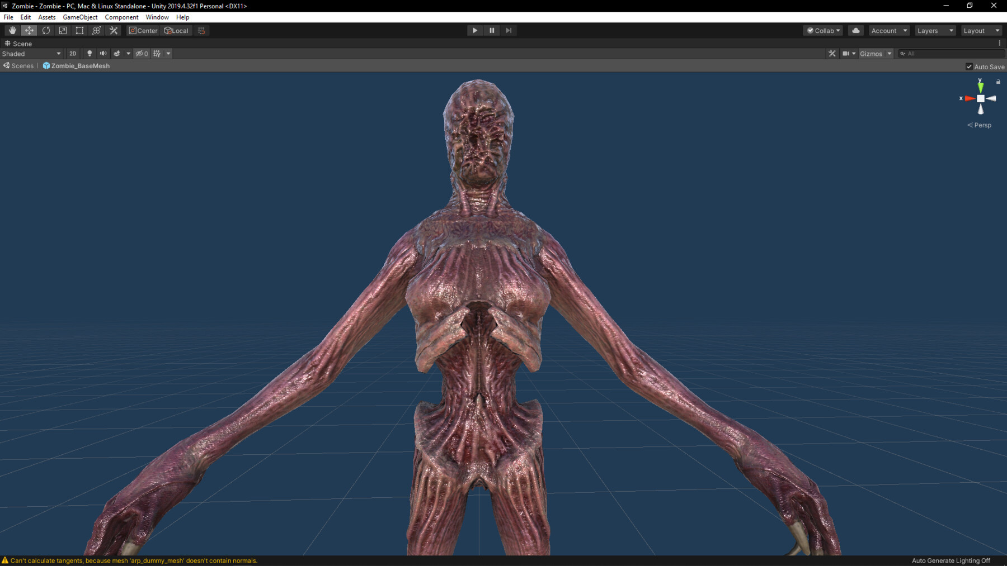Select the Scale tool

[x=63, y=30]
